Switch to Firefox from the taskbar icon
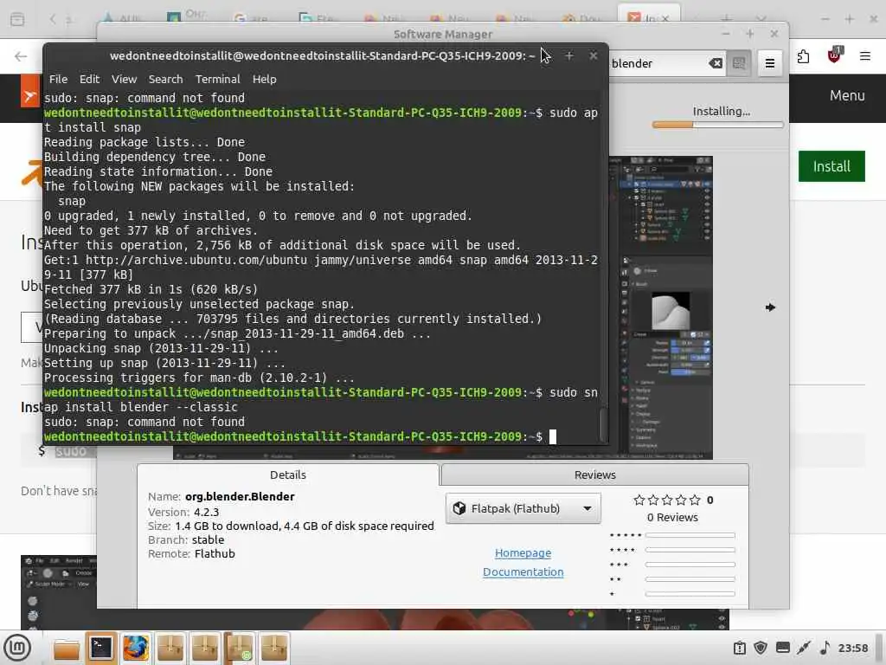 [136, 648]
